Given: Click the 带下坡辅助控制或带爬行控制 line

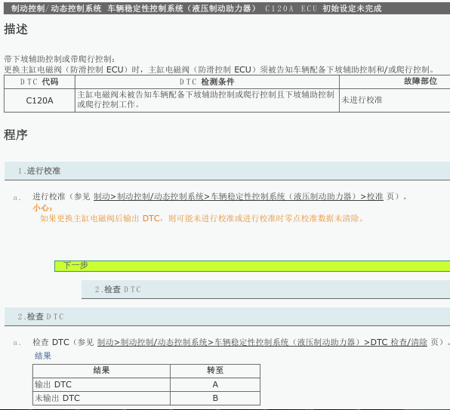Looking at the screenshot, I should tap(60, 59).
